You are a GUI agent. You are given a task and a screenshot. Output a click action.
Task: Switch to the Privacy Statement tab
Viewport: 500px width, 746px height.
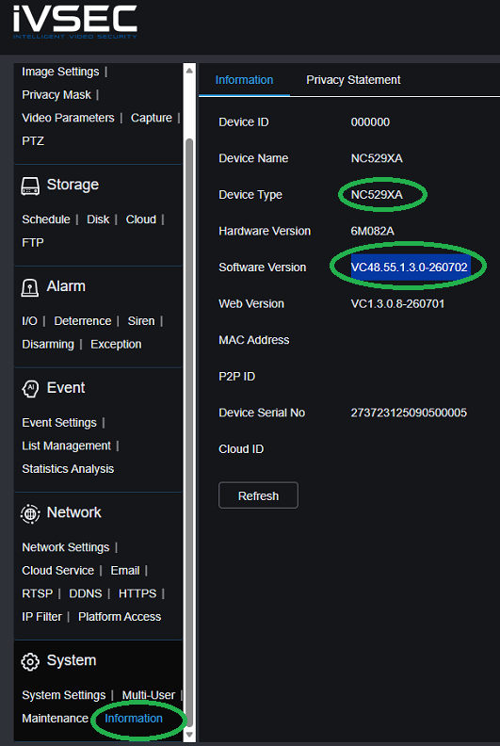(x=353, y=80)
